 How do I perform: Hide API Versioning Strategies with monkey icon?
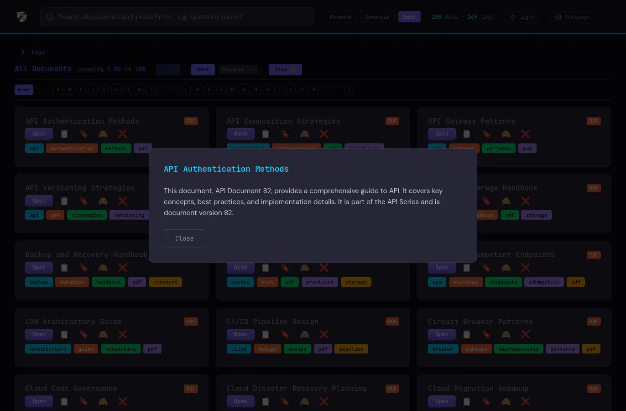(103, 201)
